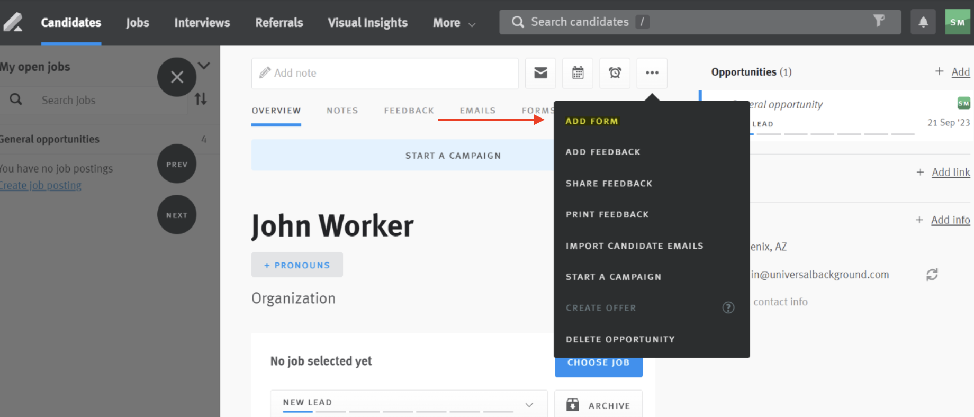This screenshot has width=974, height=417.
Task: Click the alarm clock snooze icon
Action: click(615, 73)
